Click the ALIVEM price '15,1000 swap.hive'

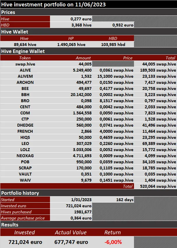[115, 76]
